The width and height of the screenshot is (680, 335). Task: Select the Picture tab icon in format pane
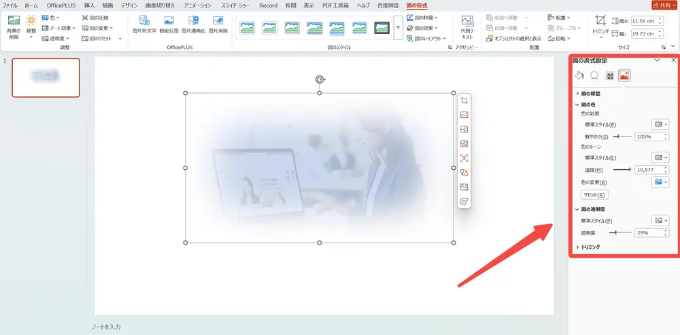click(624, 75)
